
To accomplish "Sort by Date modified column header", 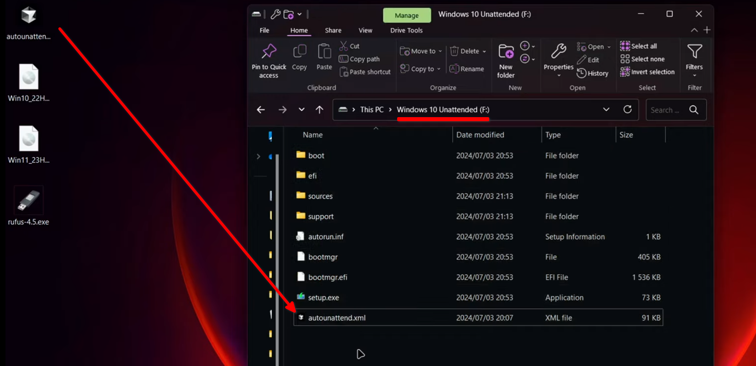I will 480,135.
